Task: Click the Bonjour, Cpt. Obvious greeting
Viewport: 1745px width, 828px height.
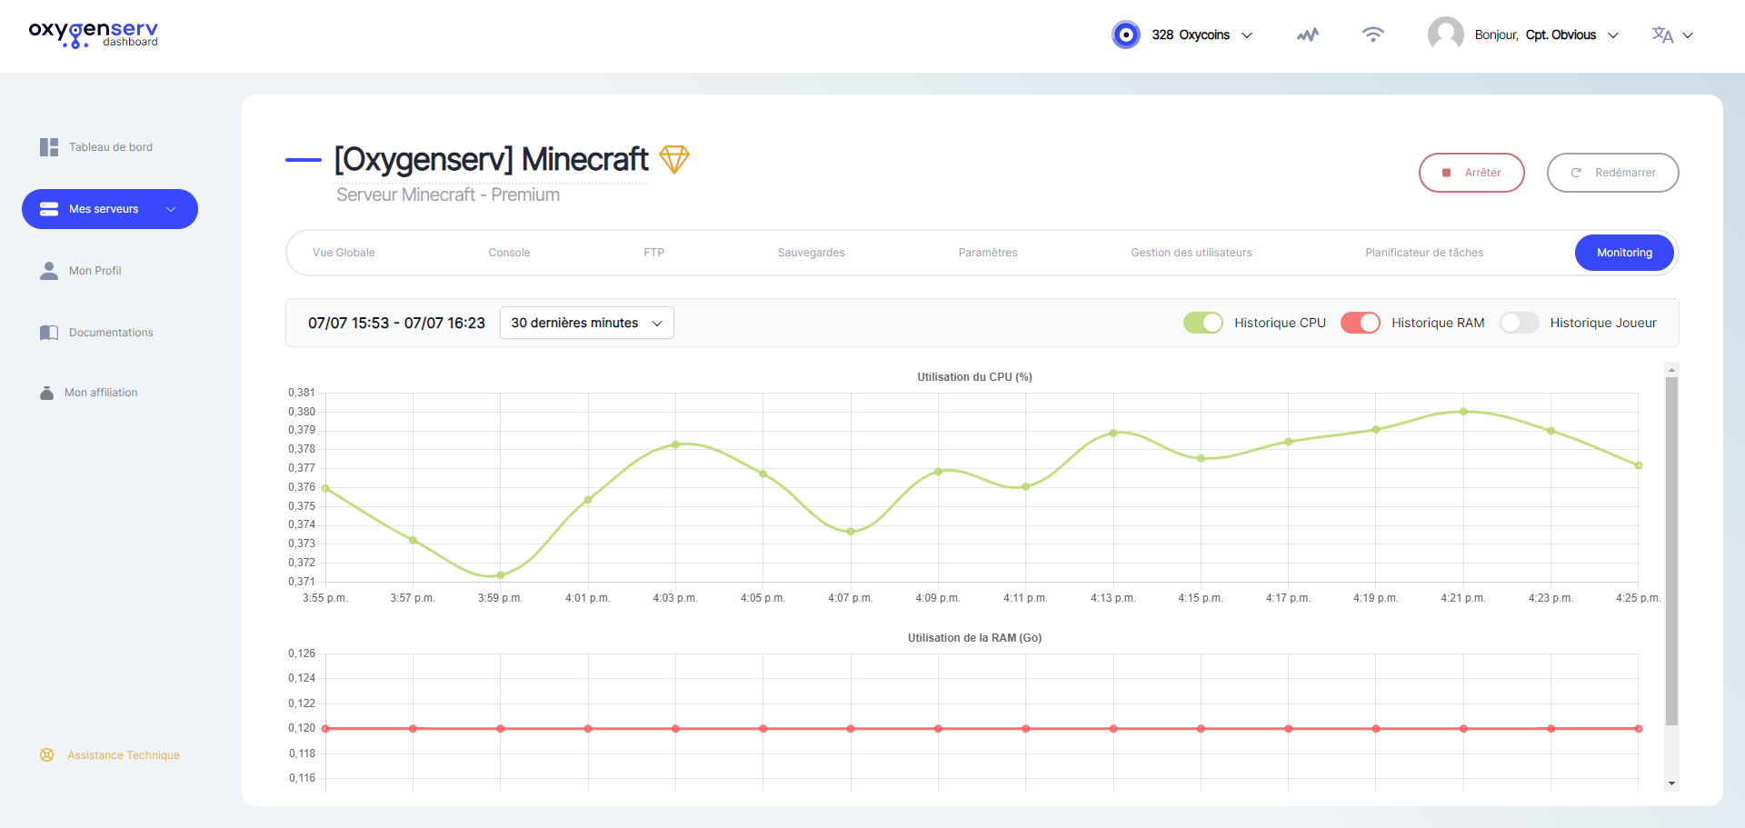Action: pos(1535,35)
